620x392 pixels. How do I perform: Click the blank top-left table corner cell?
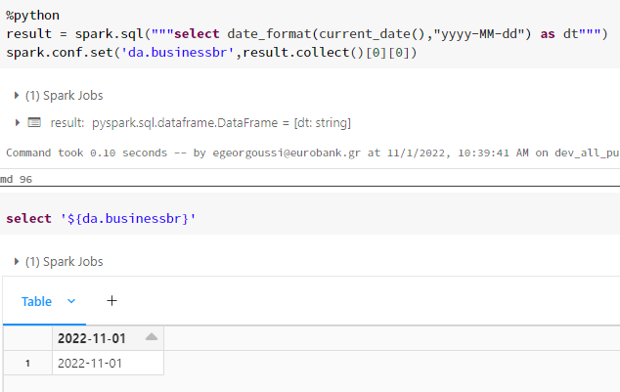tap(27, 338)
